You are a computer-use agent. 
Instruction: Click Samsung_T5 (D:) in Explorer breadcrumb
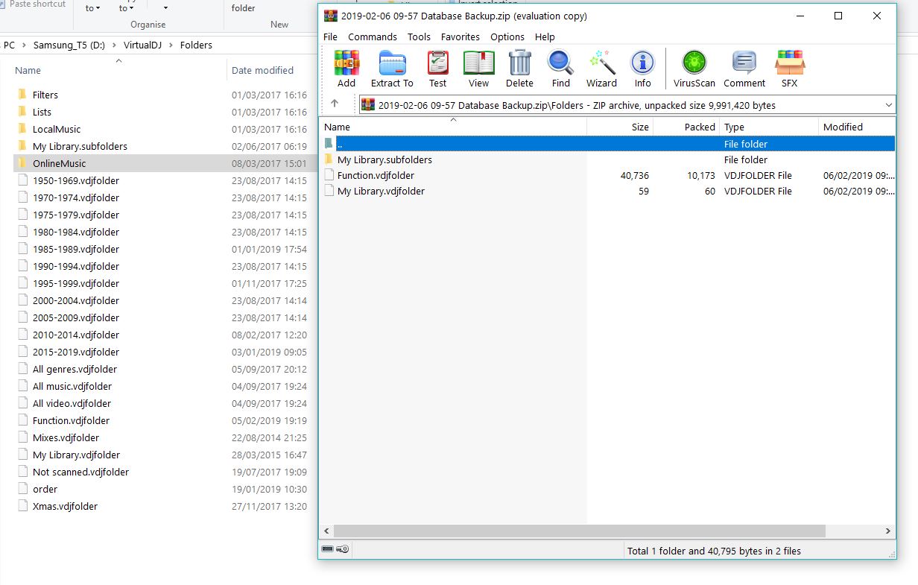(69, 45)
